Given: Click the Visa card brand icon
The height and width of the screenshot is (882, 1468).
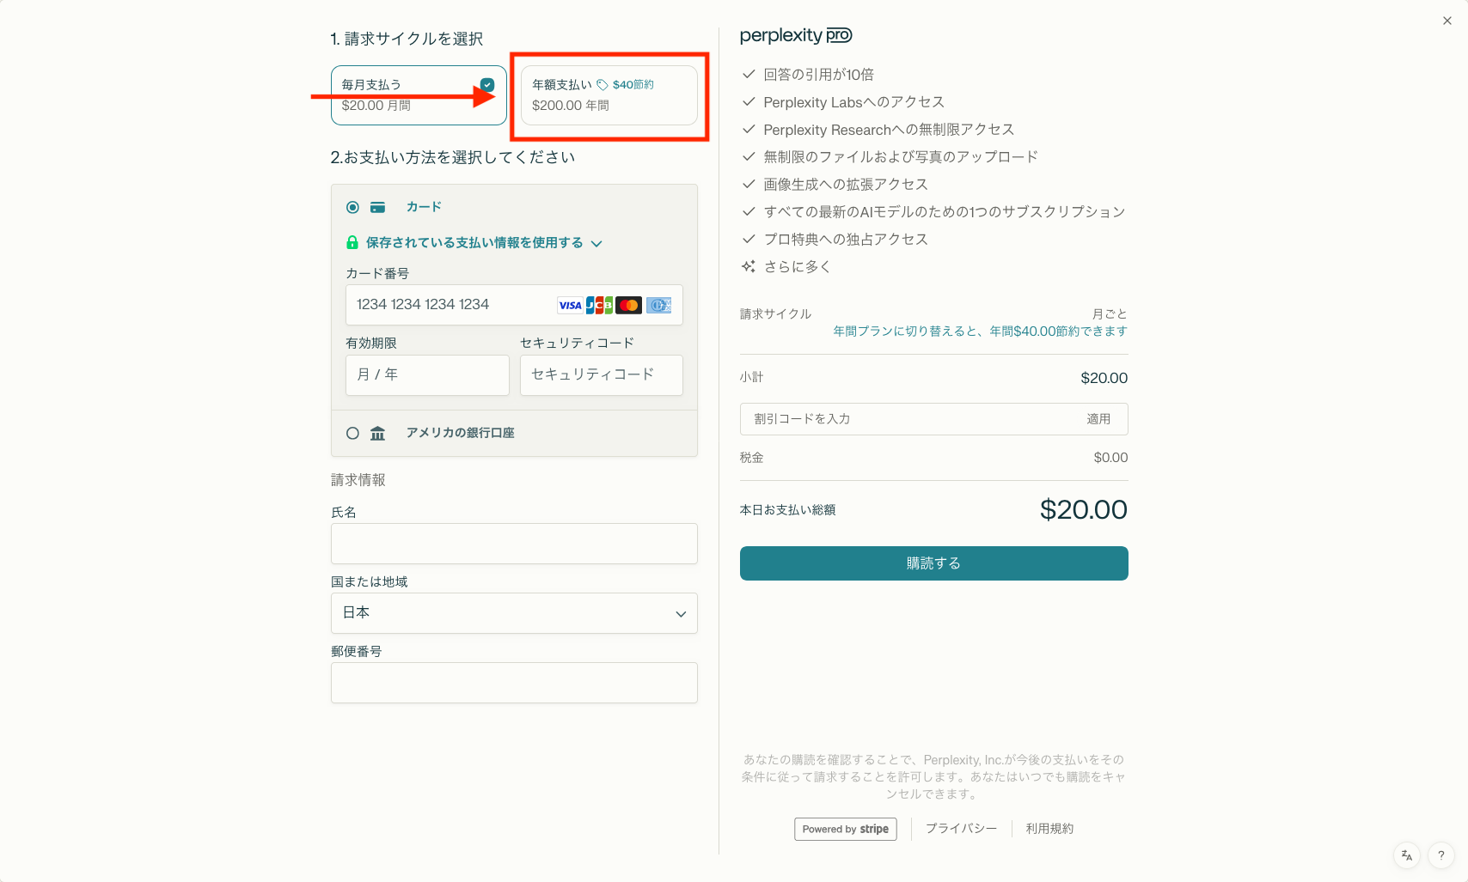Looking at the screenshot, I should click(570, 305).
